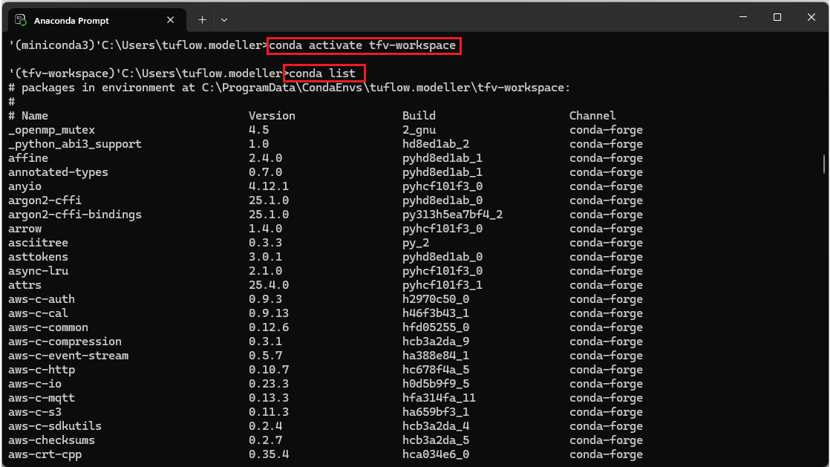Screen dimensions: 830x467
Task: Open a new tab with the plus button
Action: click(x=202, y=19)
